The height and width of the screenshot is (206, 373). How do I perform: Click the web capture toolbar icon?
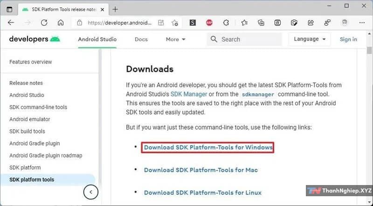pyautogui.click(x=277, y=22)
